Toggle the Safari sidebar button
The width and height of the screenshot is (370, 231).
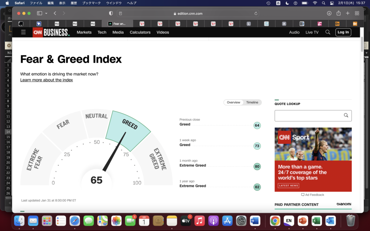(39, 13)
